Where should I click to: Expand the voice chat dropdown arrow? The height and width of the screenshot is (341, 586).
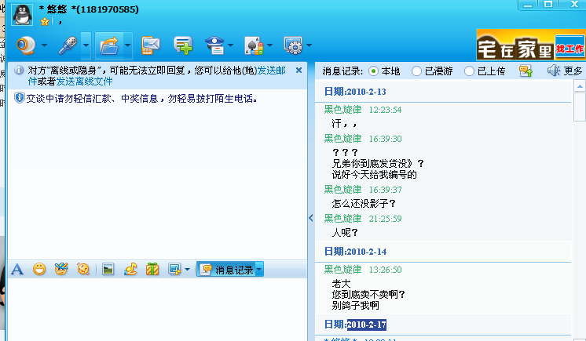pyautogui.click(x=86, y=45)
